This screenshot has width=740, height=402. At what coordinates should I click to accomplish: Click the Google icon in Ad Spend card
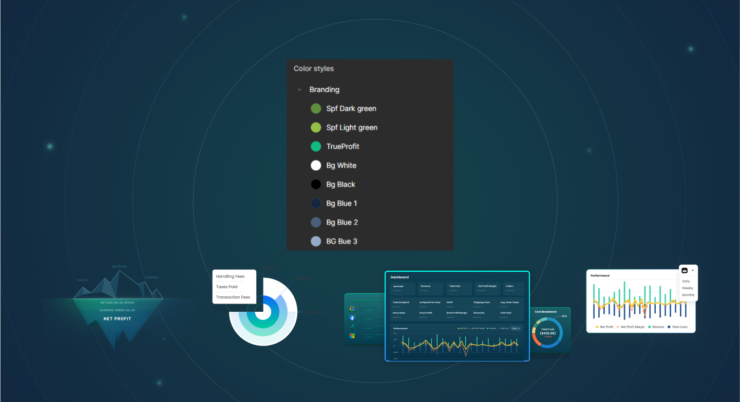point(352,309)
